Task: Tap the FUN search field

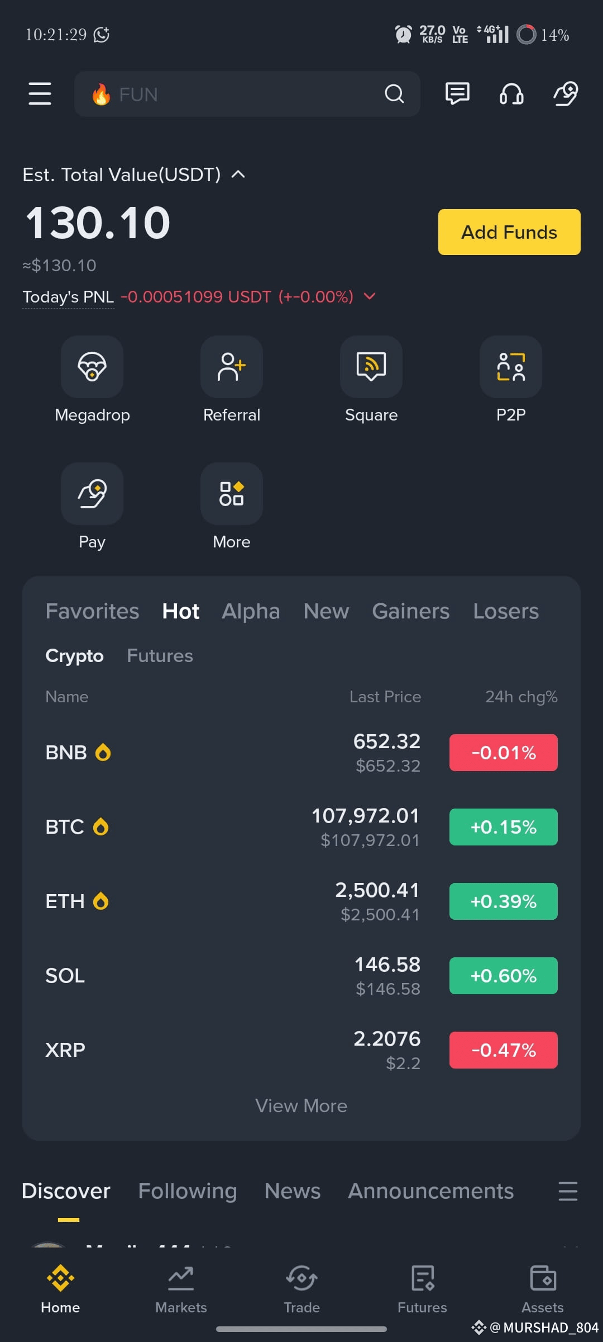Action: (247, 94)
